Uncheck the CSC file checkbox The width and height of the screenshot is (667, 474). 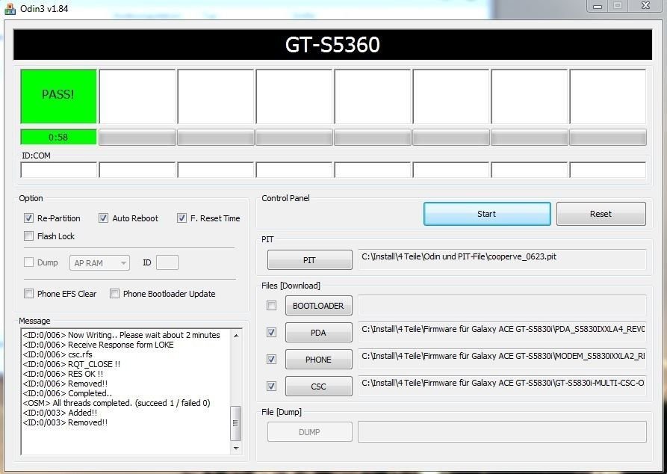tap(271, 387)
